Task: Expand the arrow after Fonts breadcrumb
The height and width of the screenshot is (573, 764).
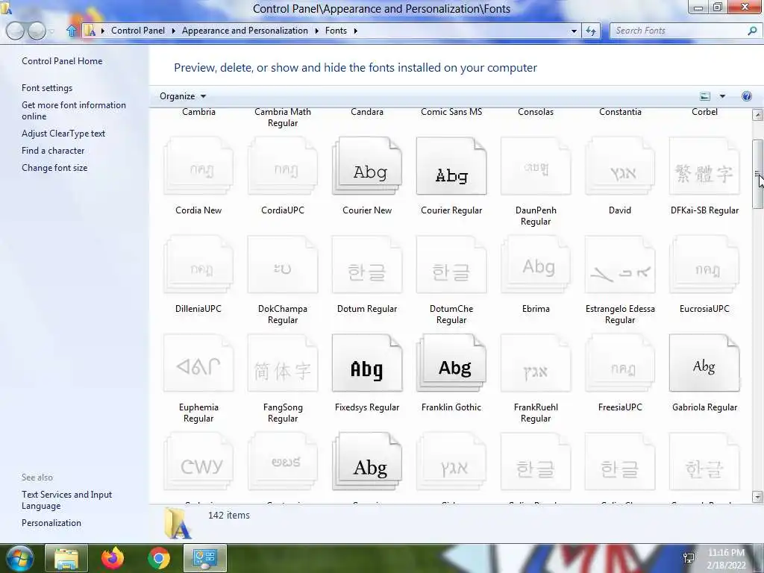Action: 356,31
